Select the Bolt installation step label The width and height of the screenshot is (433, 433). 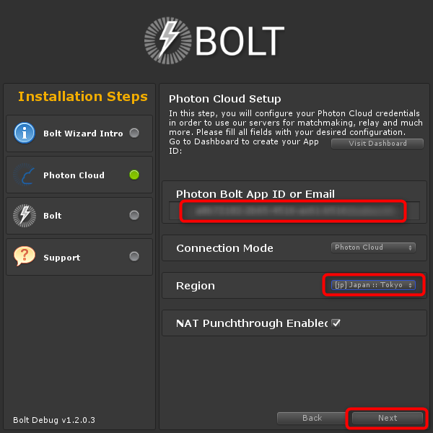[53, 216]
